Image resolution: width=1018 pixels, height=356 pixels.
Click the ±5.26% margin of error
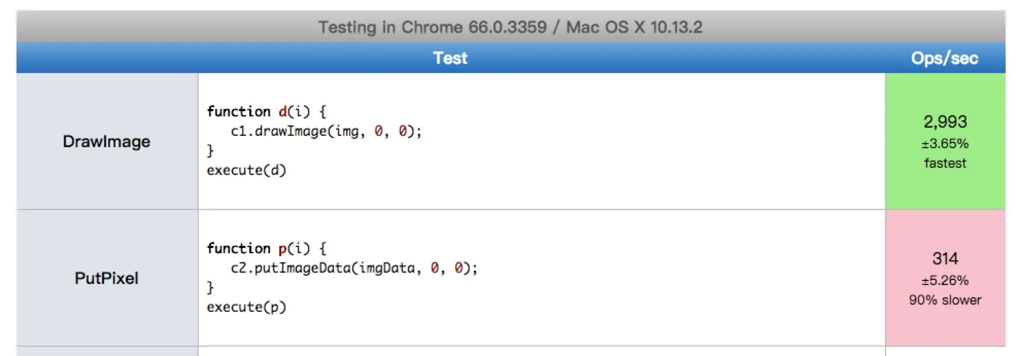click(x=945, y=280)
